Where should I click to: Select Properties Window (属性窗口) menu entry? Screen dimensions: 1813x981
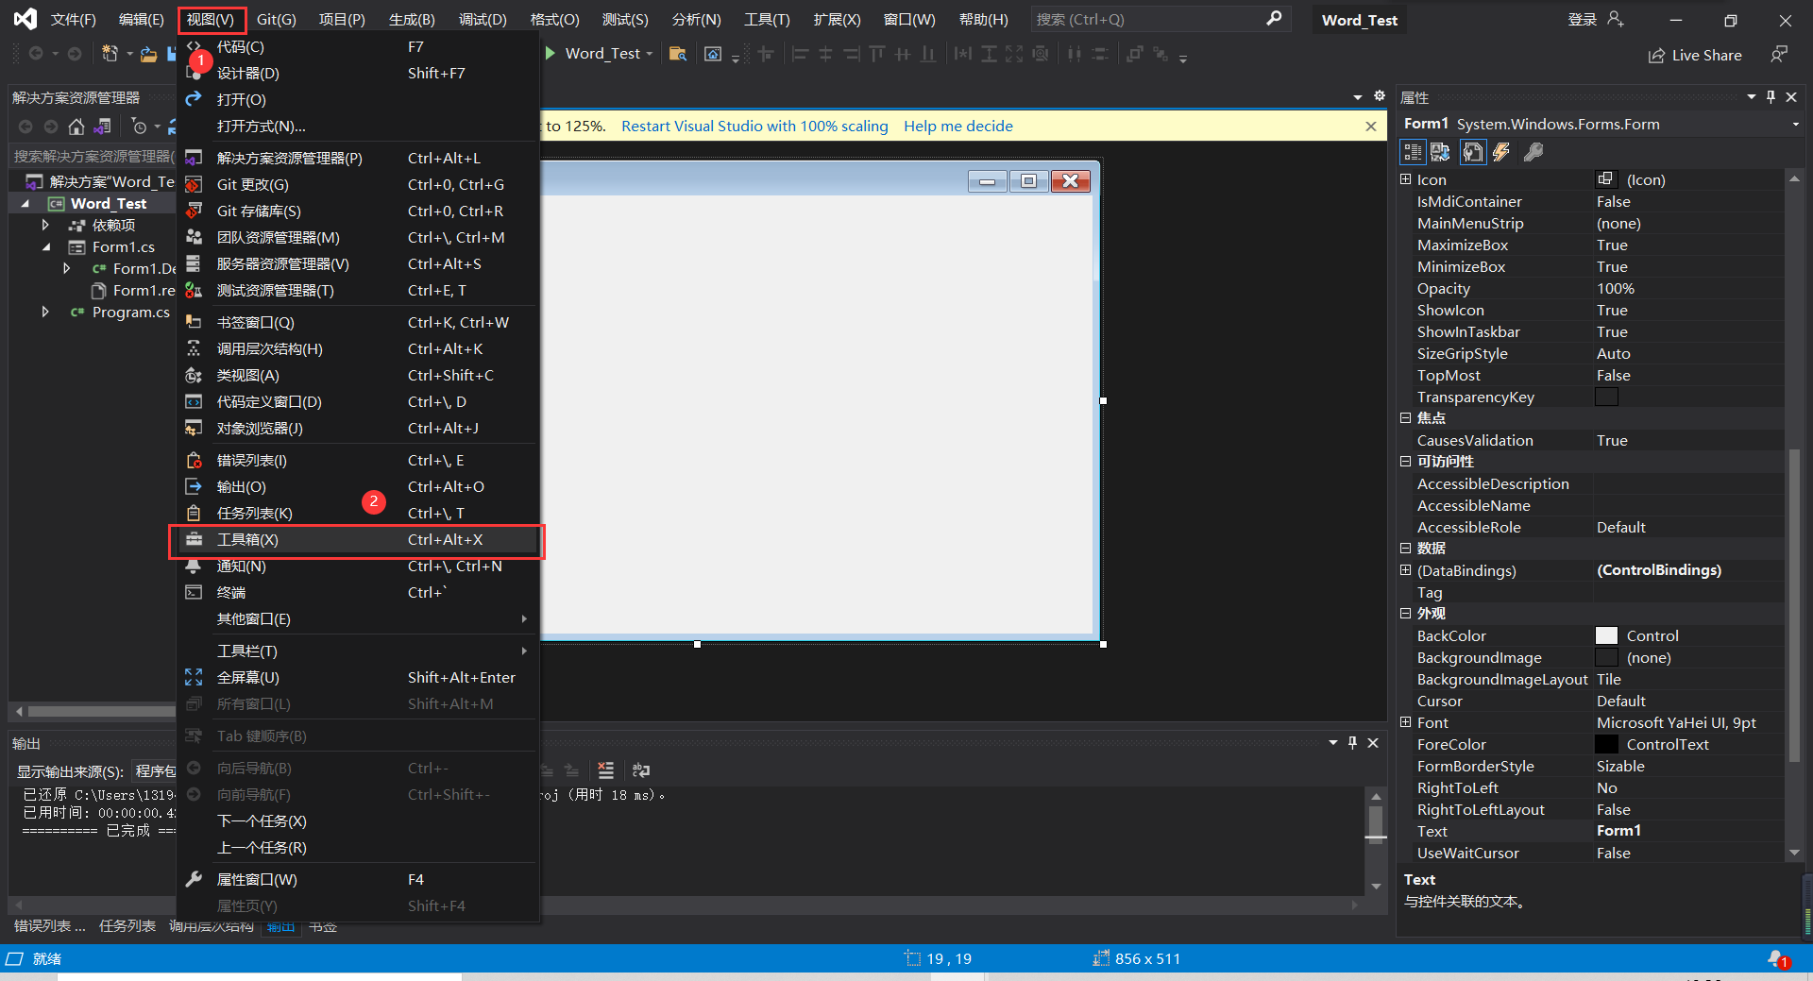(x=357, y=880)
